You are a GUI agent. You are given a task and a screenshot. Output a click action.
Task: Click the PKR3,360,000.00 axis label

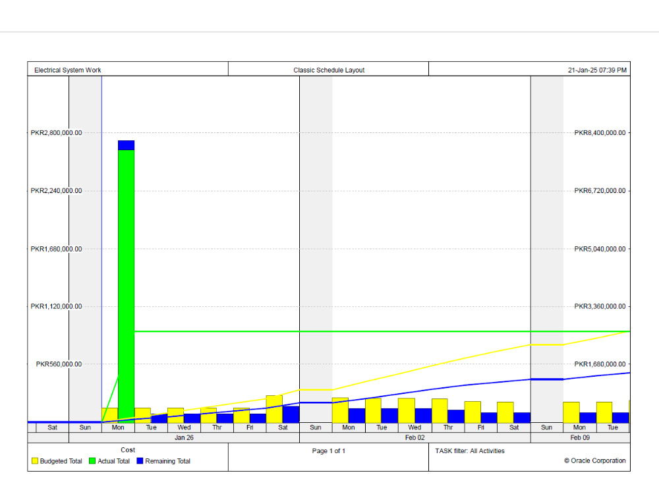pyautogui.click(x=600, y=306)
